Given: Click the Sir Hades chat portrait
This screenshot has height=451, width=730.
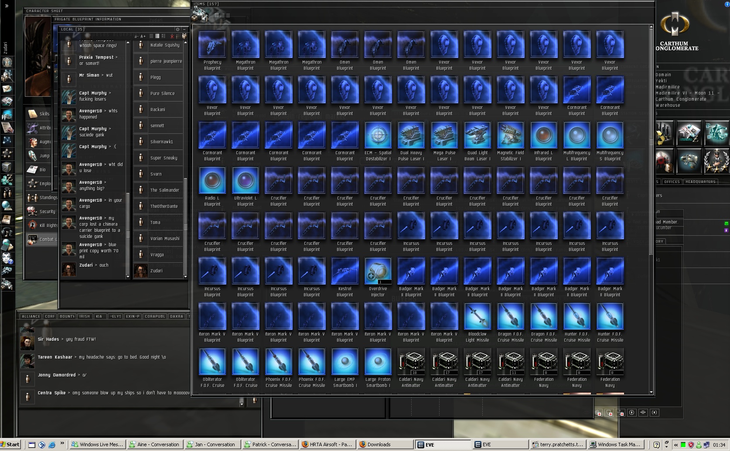Looking at the screenshot, I should coord(27,342).
